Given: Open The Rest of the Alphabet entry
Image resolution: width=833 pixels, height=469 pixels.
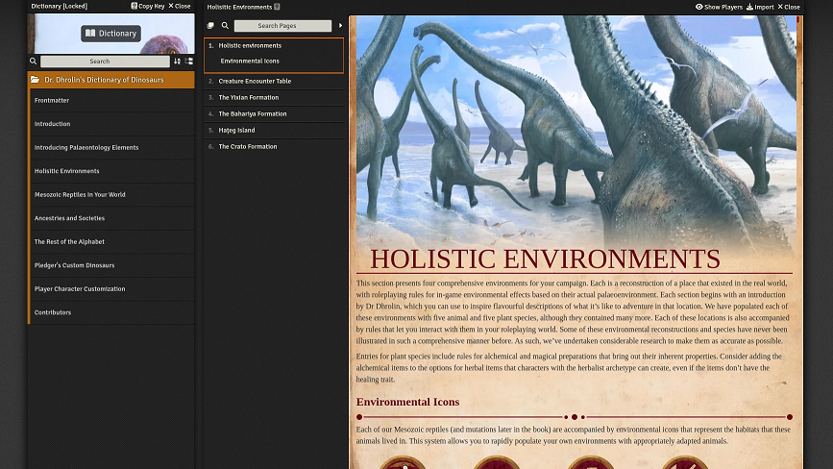Looking at the screenshot, I should 112,241.
